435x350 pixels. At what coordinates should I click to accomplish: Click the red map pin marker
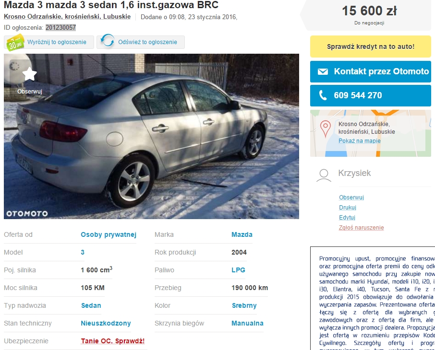point(326,128)
